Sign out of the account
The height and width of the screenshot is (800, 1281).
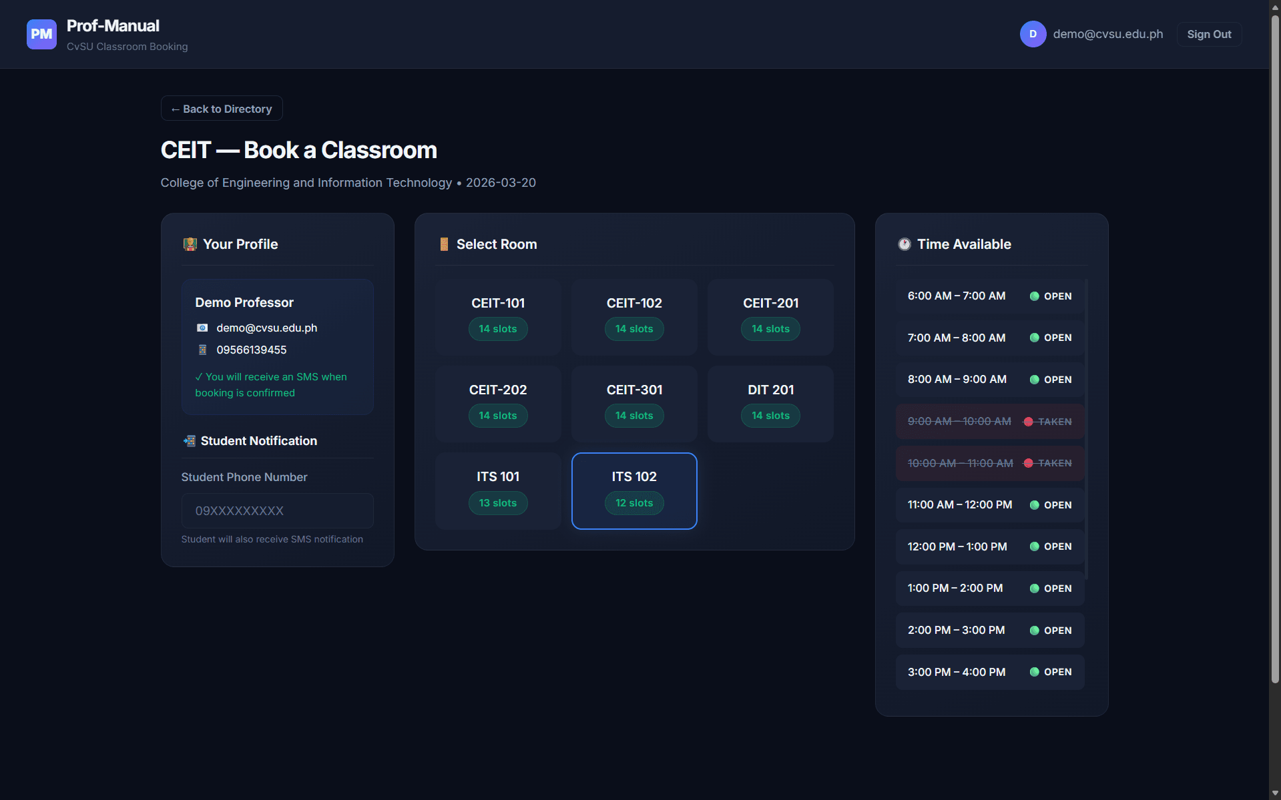tap(1208, 35)
